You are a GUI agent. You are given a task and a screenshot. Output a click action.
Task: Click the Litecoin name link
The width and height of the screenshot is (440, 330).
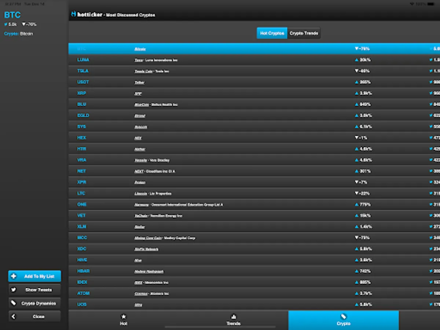pos(141,194)
